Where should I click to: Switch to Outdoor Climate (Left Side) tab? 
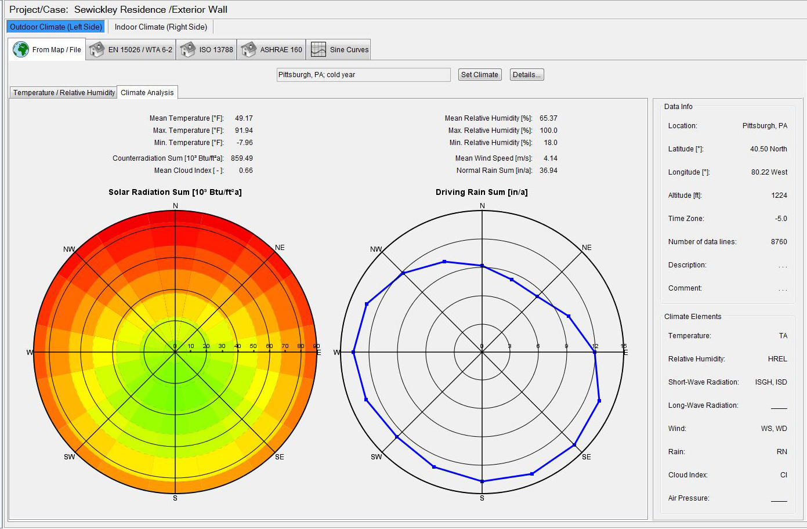tap(56, 27)
